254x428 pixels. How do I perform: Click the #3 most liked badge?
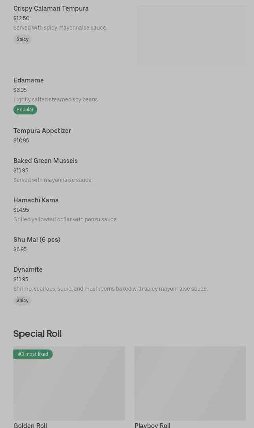[33, 354]
